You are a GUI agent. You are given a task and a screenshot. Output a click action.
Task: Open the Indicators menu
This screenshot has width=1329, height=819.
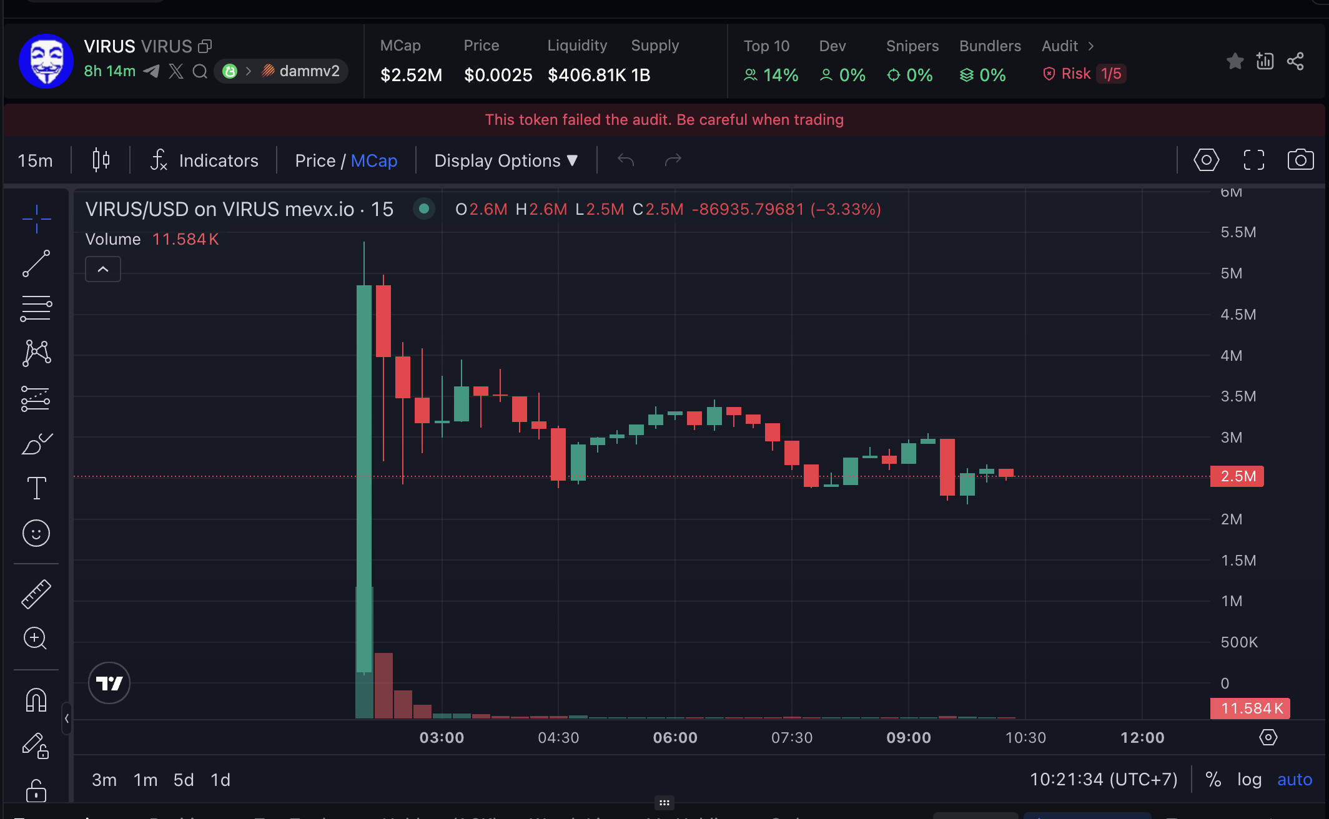[x=204, y=160]
